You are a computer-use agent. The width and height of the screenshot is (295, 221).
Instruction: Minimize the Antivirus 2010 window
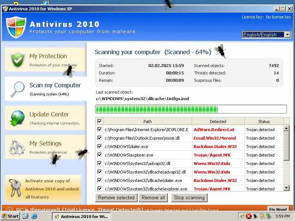(276, 8)
